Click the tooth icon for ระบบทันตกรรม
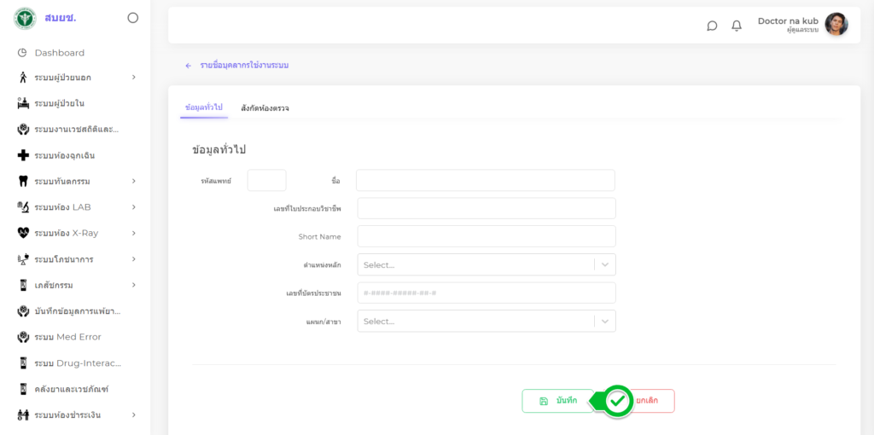874x435 pixels. (23, 182)
